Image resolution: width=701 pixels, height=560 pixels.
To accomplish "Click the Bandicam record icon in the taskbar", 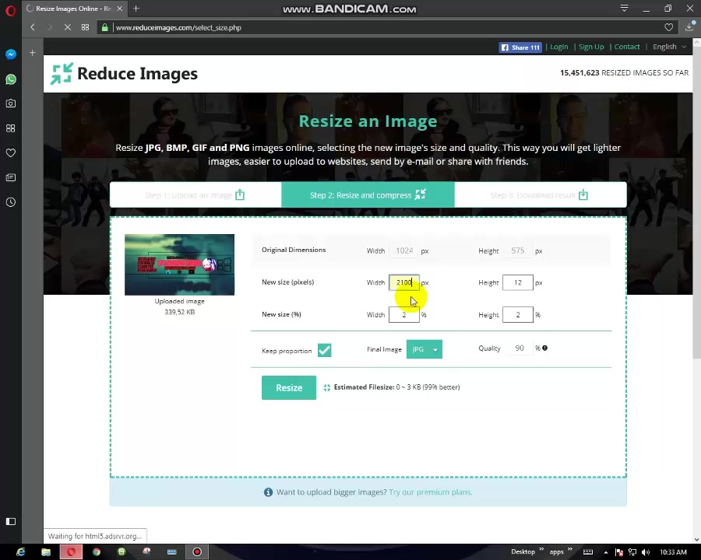I will point(197,552).
